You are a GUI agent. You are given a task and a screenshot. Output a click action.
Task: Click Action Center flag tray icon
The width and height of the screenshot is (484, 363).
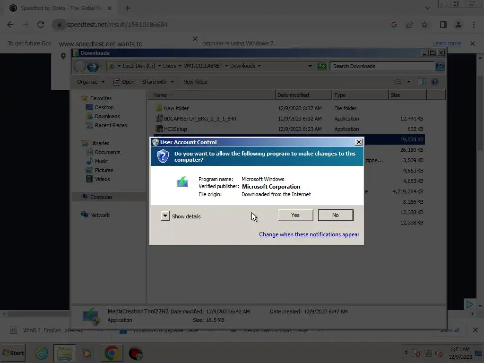click(x=416, y=353)
